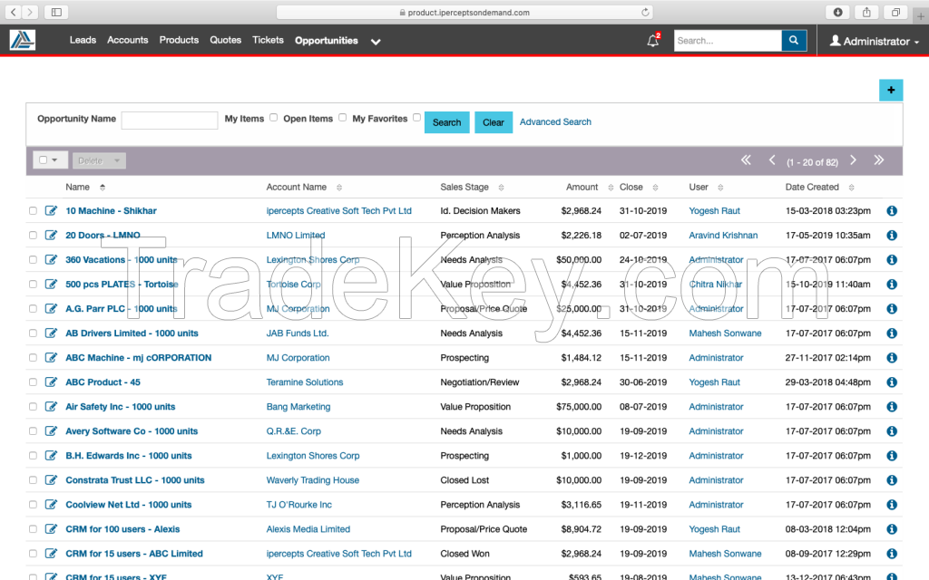The height and width of the screenshot is (580, 929).
Task: Click edit pencil for 10 Machine - Shikhar
Action: [52, 211]
